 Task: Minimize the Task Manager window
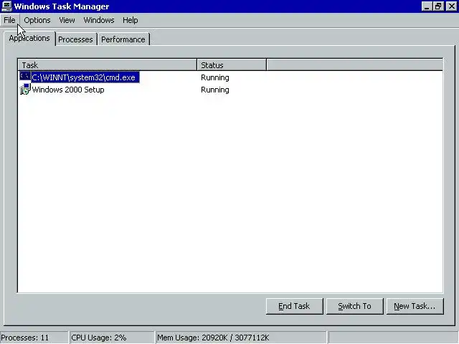pos(427,6)
